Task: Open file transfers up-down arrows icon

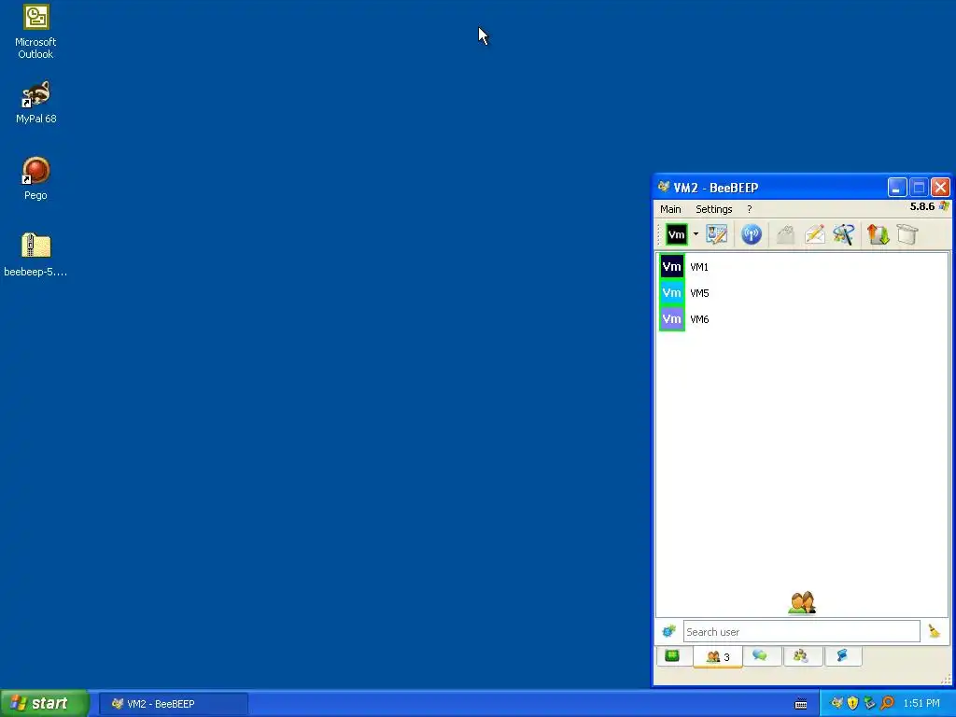Action: (x=878, y=234)
